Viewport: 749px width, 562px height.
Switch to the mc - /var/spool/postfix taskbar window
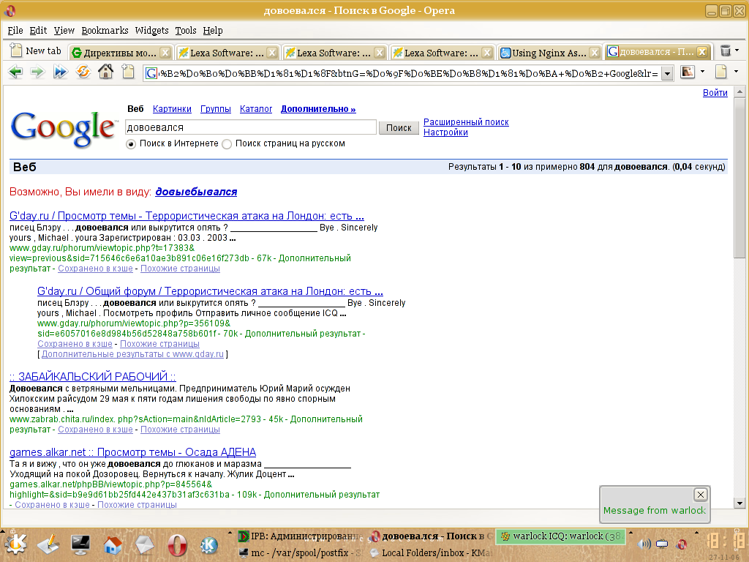click(x=301, y=553)
